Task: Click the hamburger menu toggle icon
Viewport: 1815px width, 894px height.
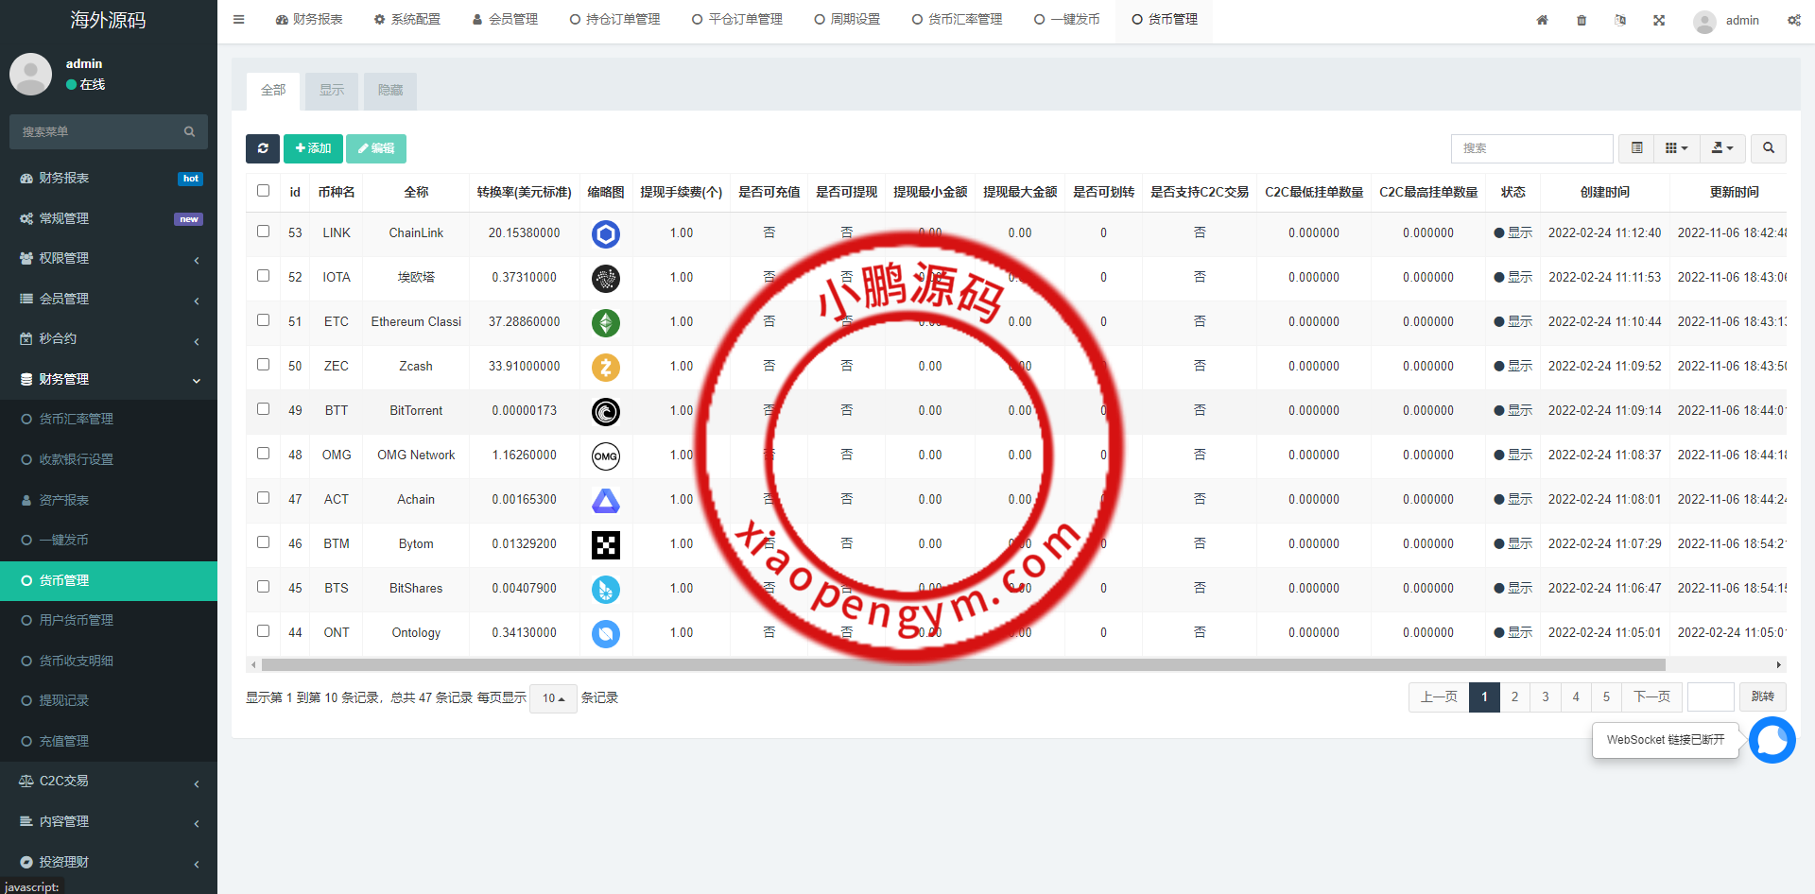Action: coord(239,20)
